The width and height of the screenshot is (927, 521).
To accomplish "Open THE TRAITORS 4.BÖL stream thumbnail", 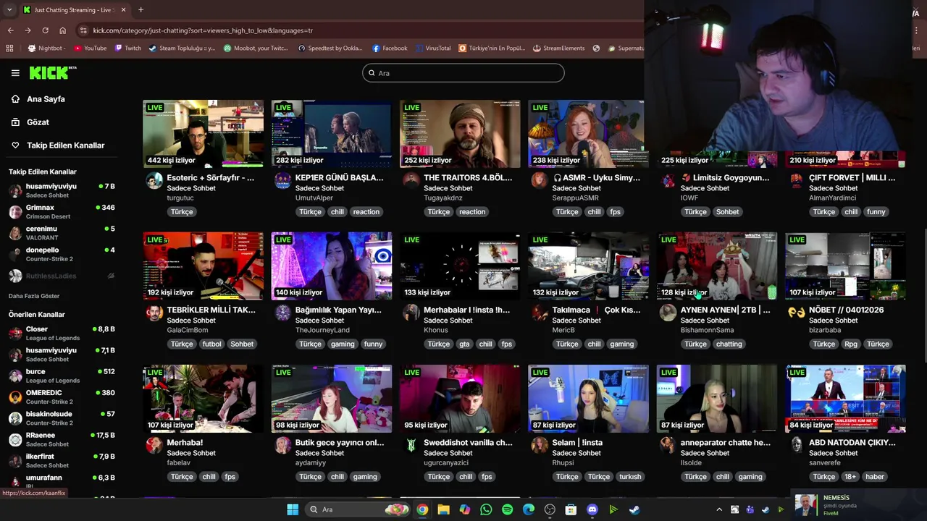I will [460, 134].
